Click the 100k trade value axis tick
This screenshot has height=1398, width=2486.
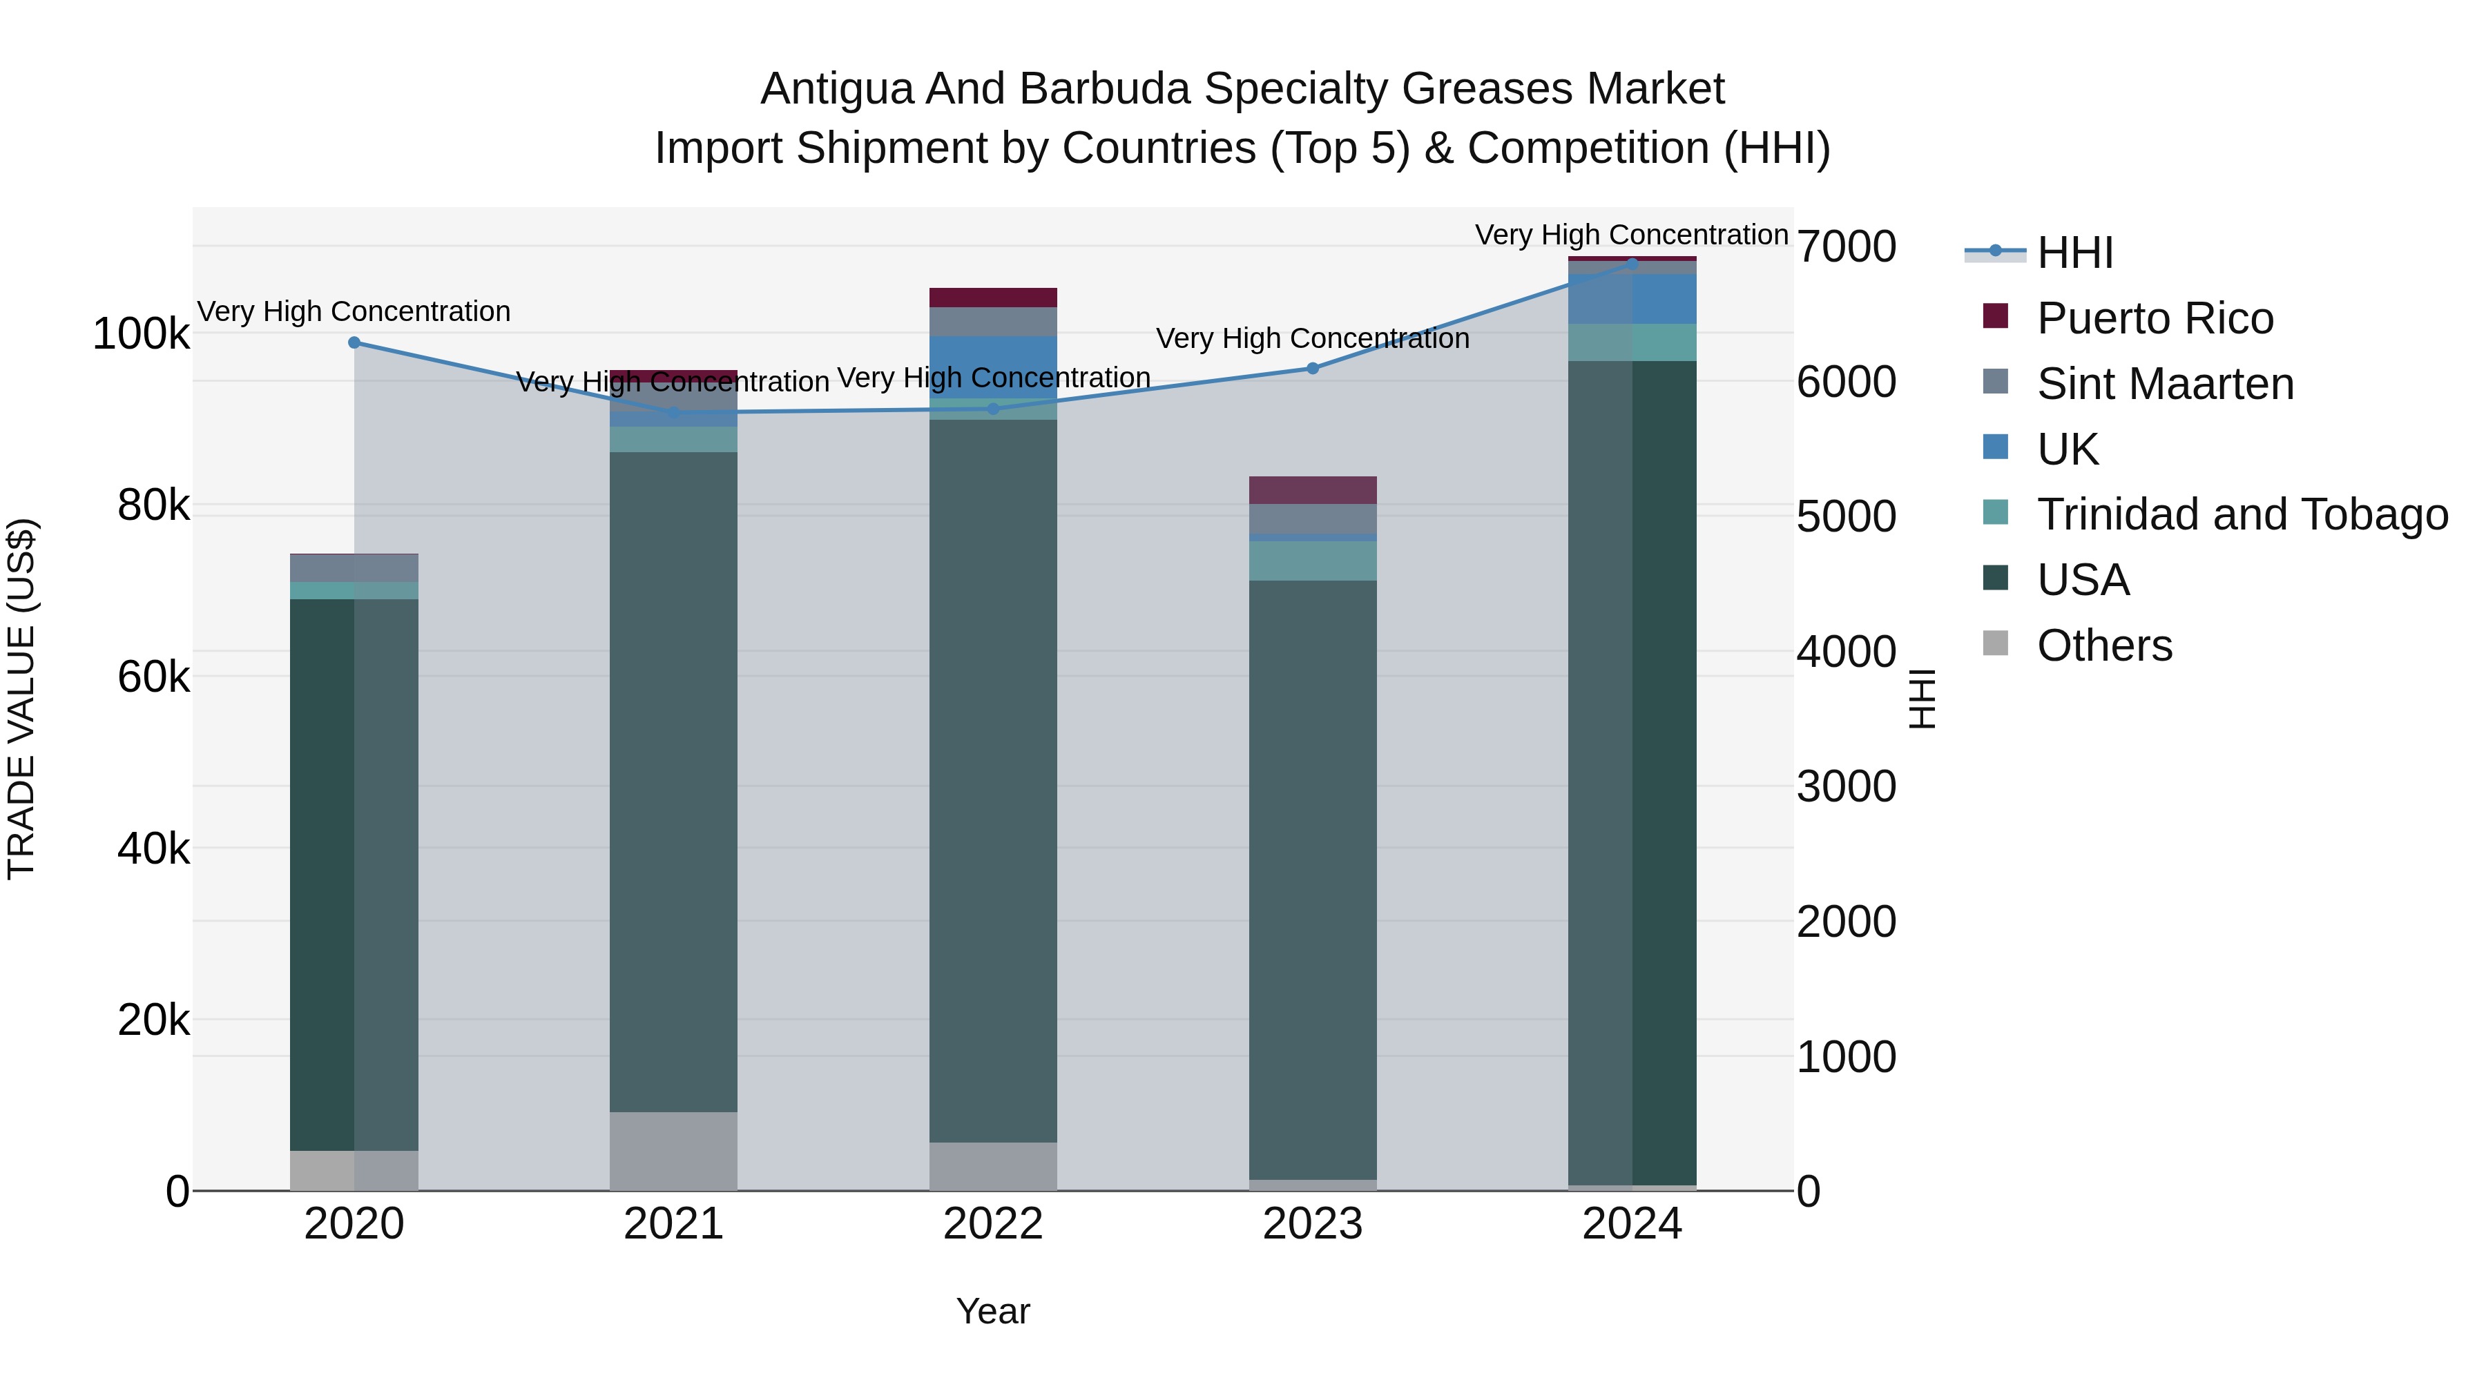pyautogui.click(x=141, y=335)
